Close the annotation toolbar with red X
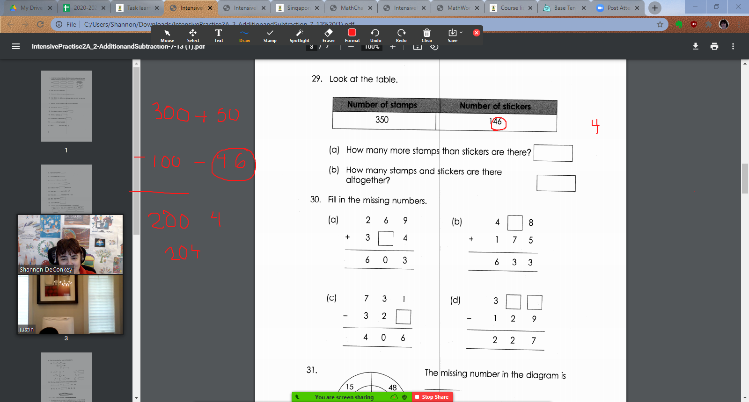This screenshot has width=749, height=402. tap(477, 33)
